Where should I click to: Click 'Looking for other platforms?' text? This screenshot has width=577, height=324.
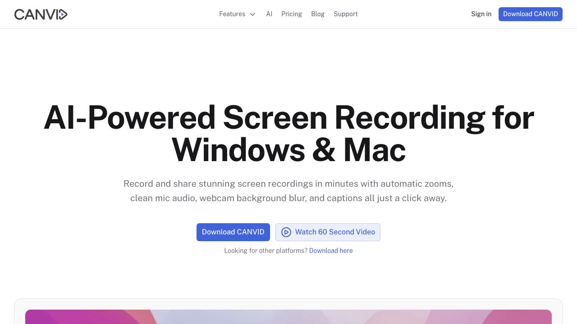click(266, 251)
